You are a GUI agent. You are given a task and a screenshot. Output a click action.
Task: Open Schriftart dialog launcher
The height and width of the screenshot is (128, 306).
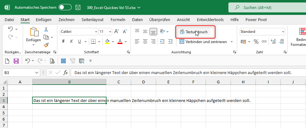point(128,52)
